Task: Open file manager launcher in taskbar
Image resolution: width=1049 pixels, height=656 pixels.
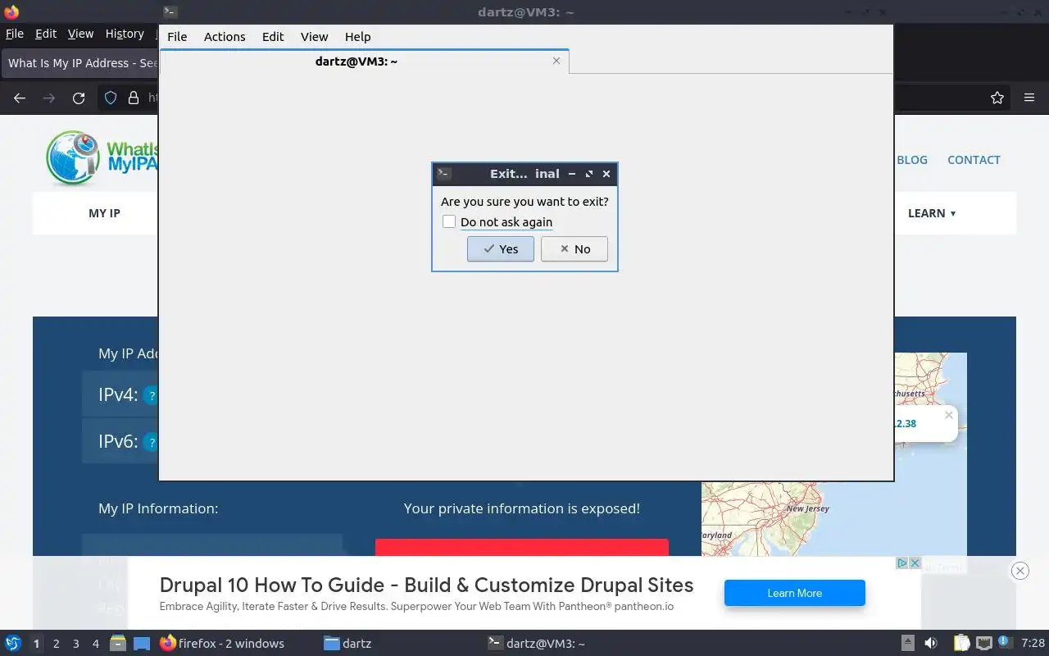Action: click(118, 643)
